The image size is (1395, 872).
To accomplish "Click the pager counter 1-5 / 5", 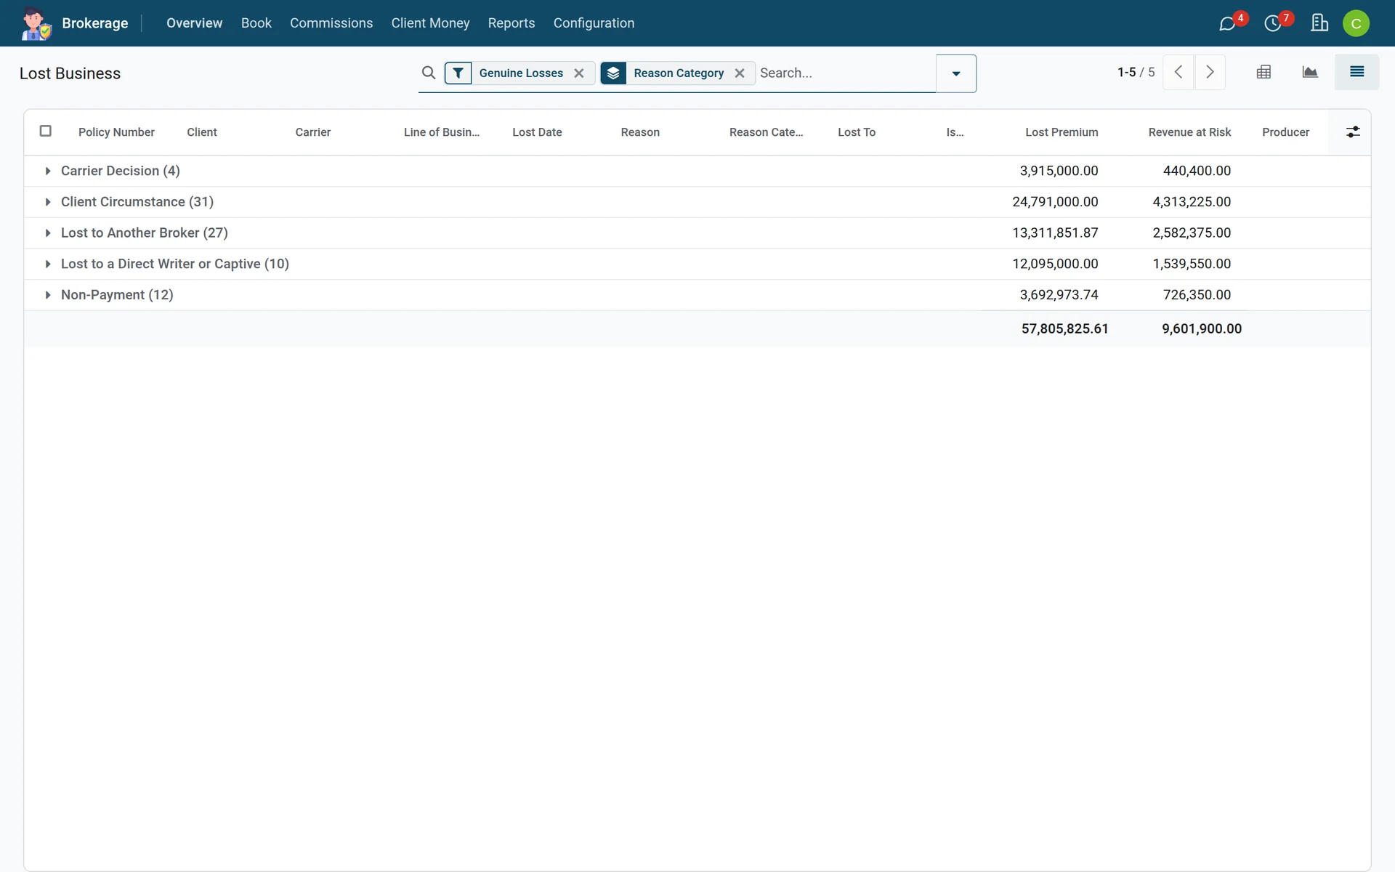I will [x=1136, y=72].
